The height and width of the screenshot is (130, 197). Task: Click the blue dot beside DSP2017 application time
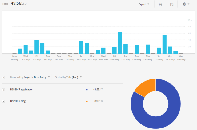[x=87, y=90]
